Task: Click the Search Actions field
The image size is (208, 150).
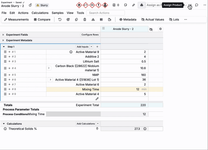Action: coord(106,13)
